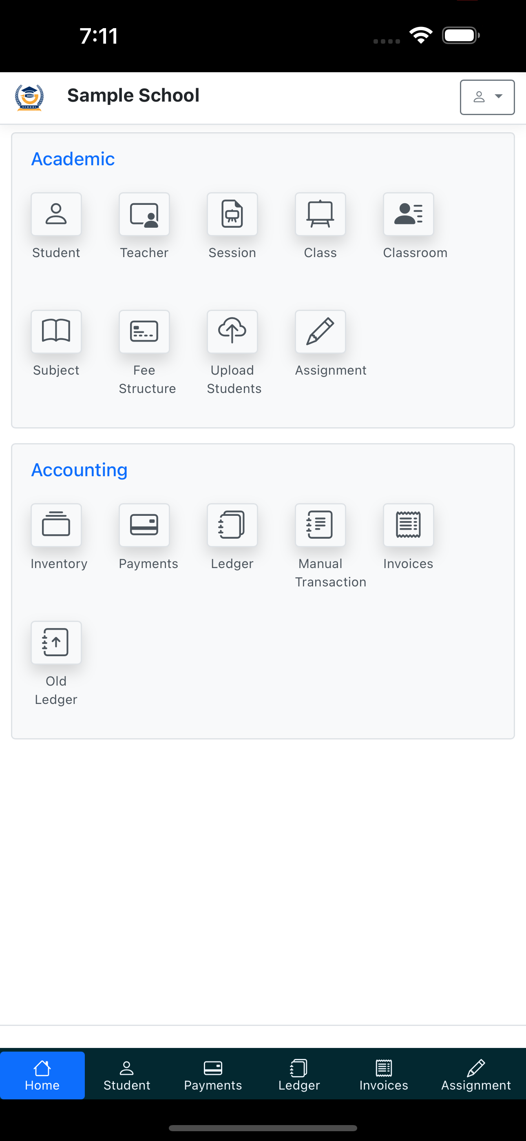The height and width of the screenshot is (1141, 526).
Task: Go to the Invoices bottom tab
Action: (x=384, y=1075)
